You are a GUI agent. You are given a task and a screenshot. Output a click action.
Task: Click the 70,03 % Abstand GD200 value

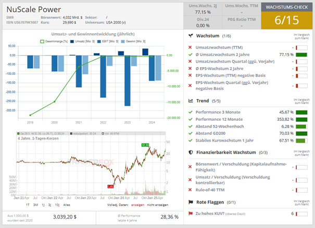(286, 133)
